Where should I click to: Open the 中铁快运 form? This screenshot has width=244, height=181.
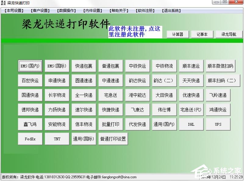click(138, 66)
